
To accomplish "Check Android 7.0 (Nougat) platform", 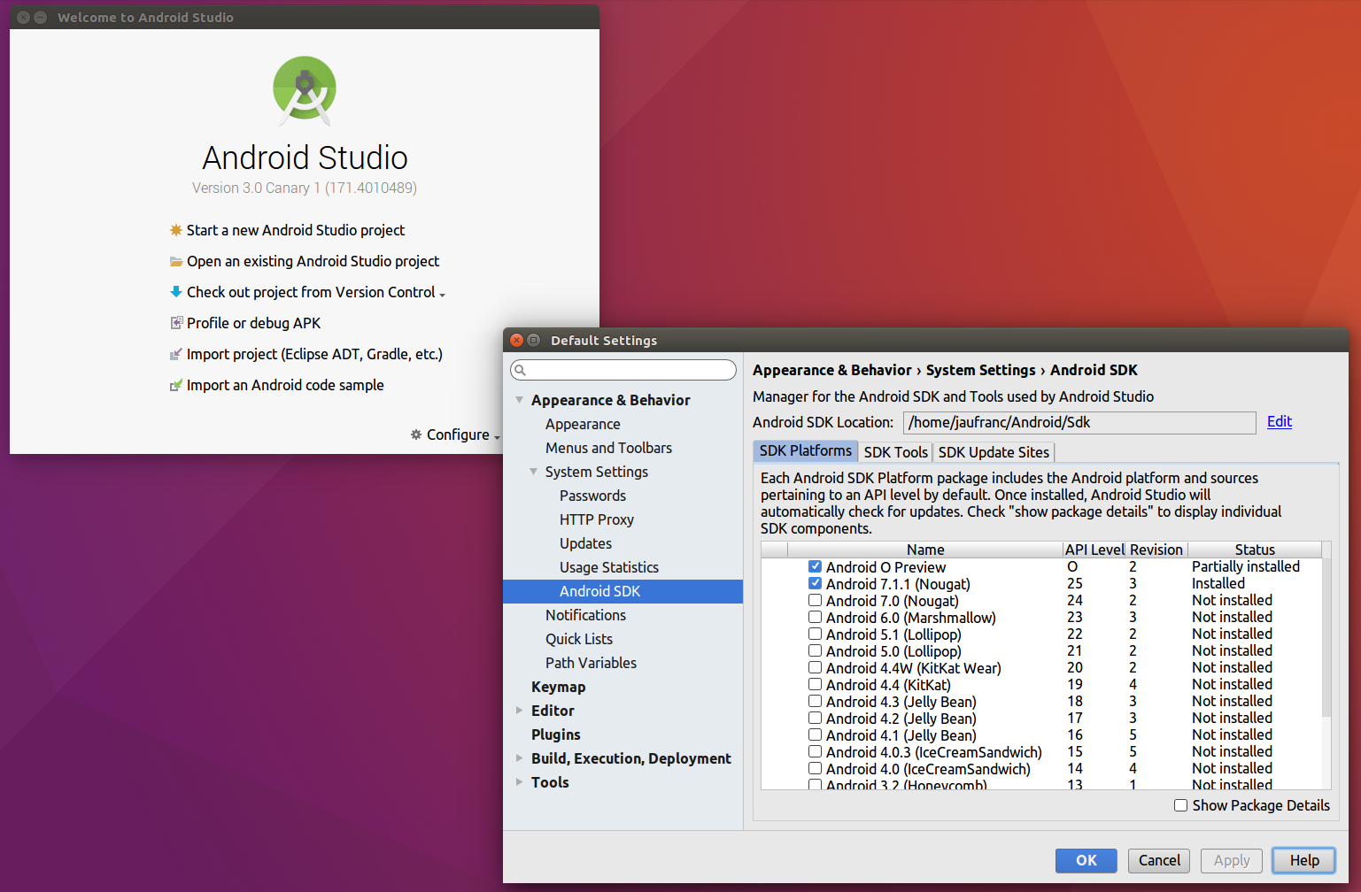I will coord(815,600).
